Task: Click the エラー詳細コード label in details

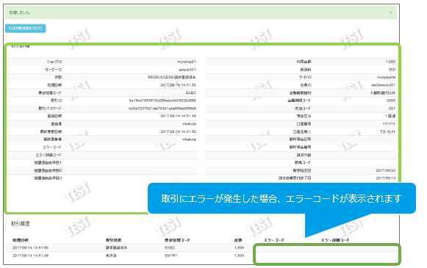Action: coord(49,155)
